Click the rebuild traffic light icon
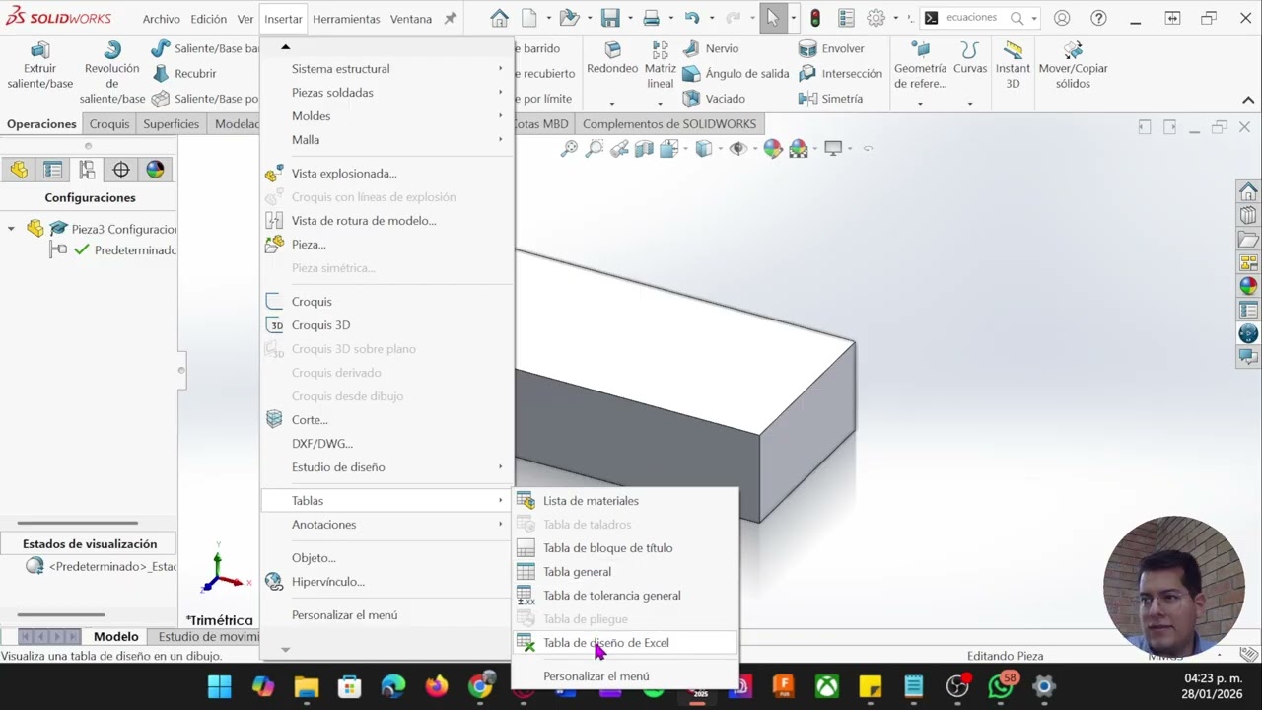The width and height of the screenshot is (1262, 710). pos(815,18)
